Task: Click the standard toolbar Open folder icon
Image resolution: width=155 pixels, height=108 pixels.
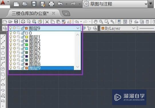Action: (x=10, y=22)
